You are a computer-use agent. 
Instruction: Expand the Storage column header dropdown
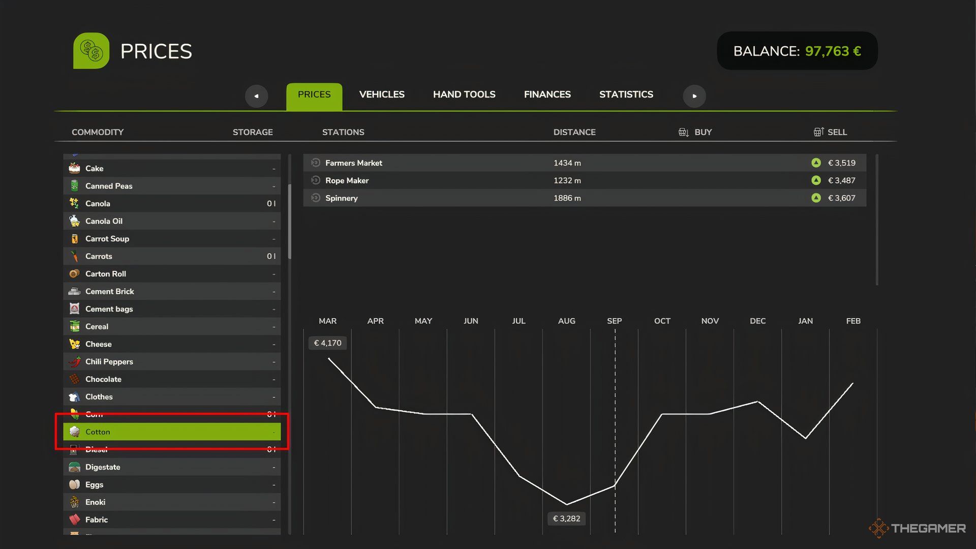click(252, 132)
